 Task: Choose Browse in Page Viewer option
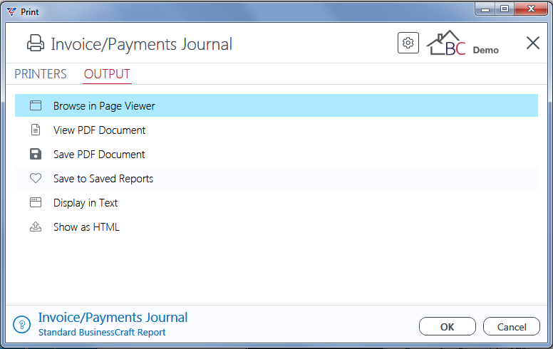click(276, 105)
